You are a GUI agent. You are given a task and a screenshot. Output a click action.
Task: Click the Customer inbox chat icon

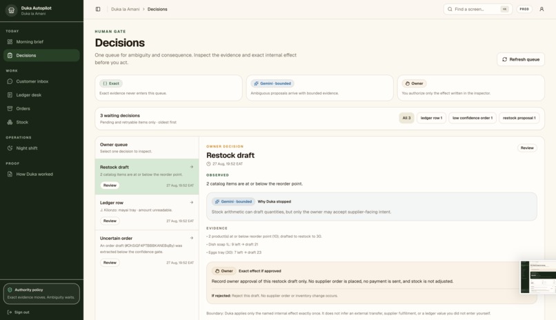coord(10,81)
